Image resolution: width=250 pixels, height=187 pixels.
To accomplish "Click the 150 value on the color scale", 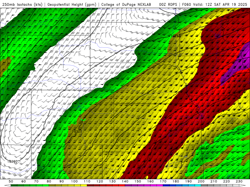I will [137, 181].
